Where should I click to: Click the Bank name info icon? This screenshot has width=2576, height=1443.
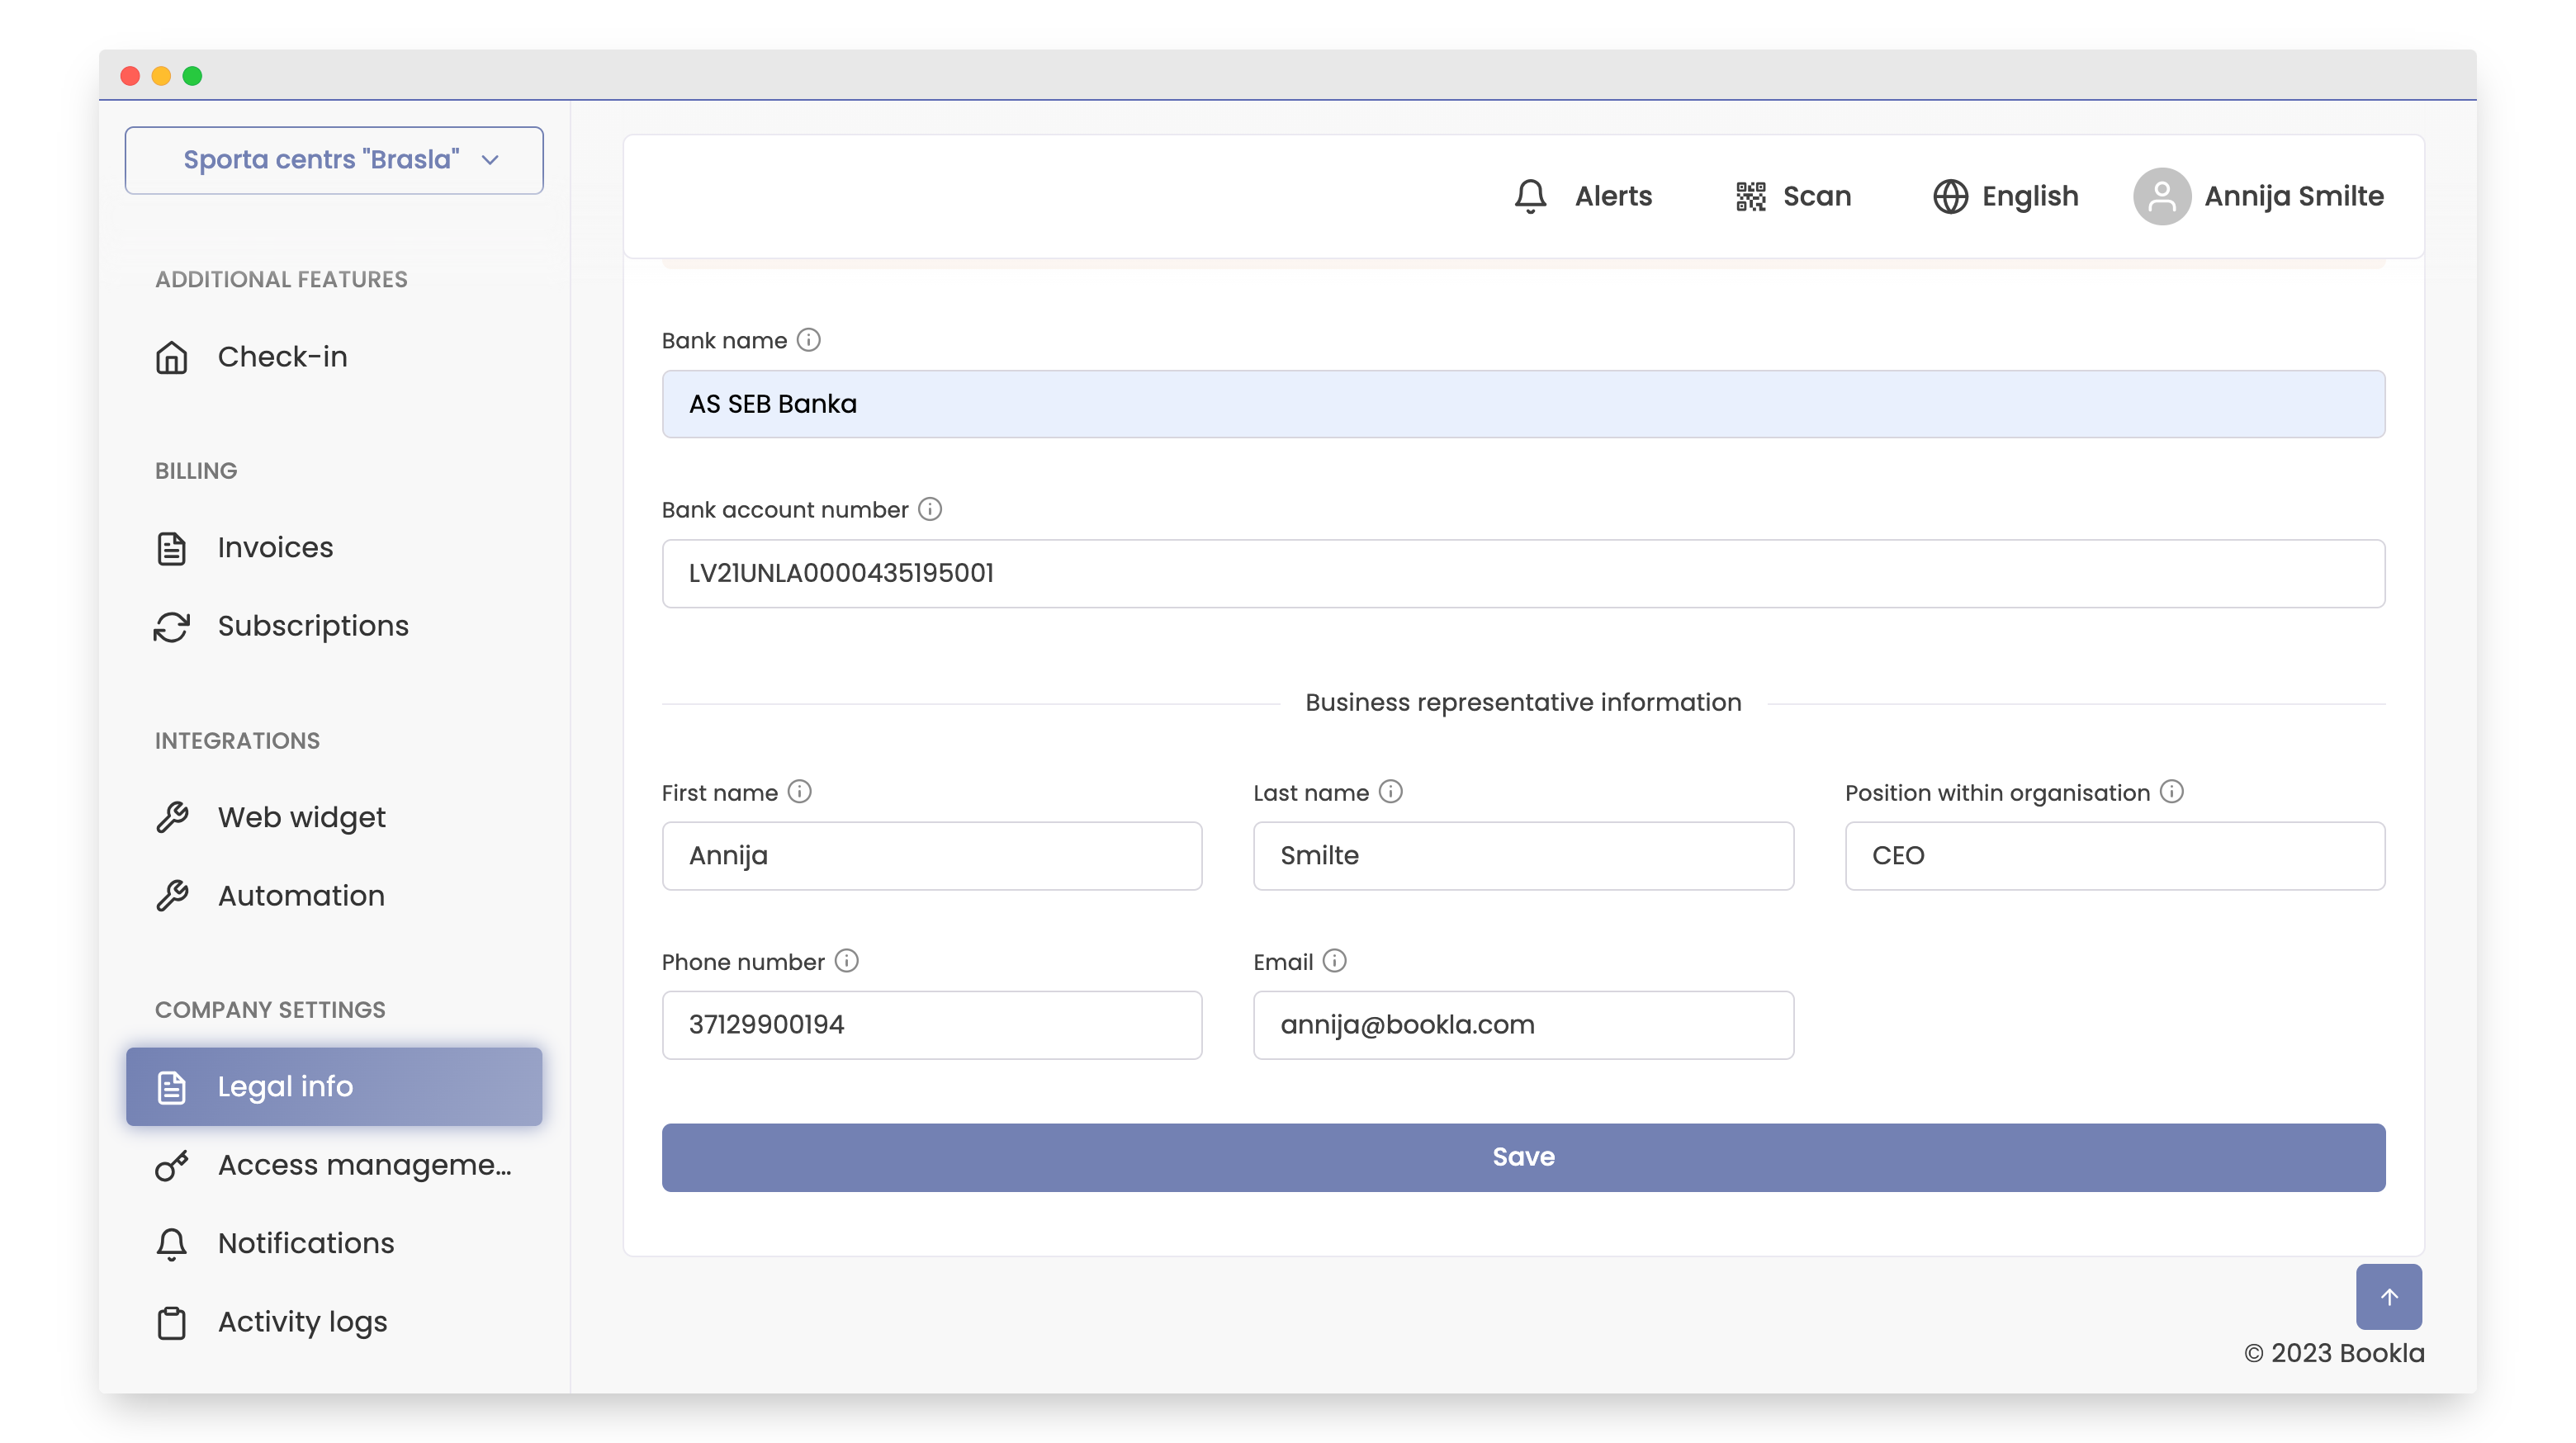click(x=808, y=340)
